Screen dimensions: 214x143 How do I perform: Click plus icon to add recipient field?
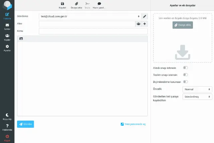coord(144,24)
